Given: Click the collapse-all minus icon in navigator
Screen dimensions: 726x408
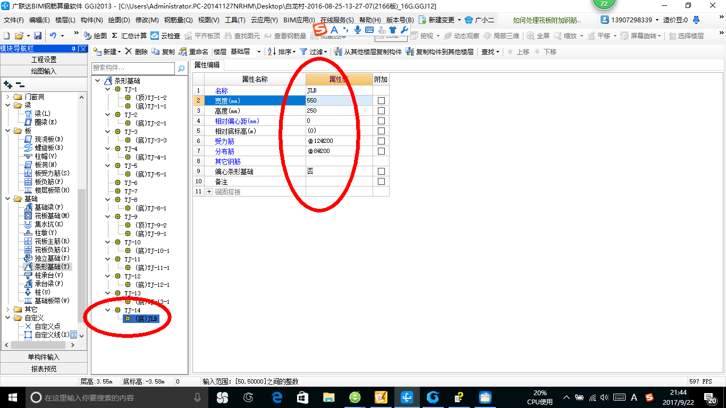Looking at the screenshot, I should [20, 84].
